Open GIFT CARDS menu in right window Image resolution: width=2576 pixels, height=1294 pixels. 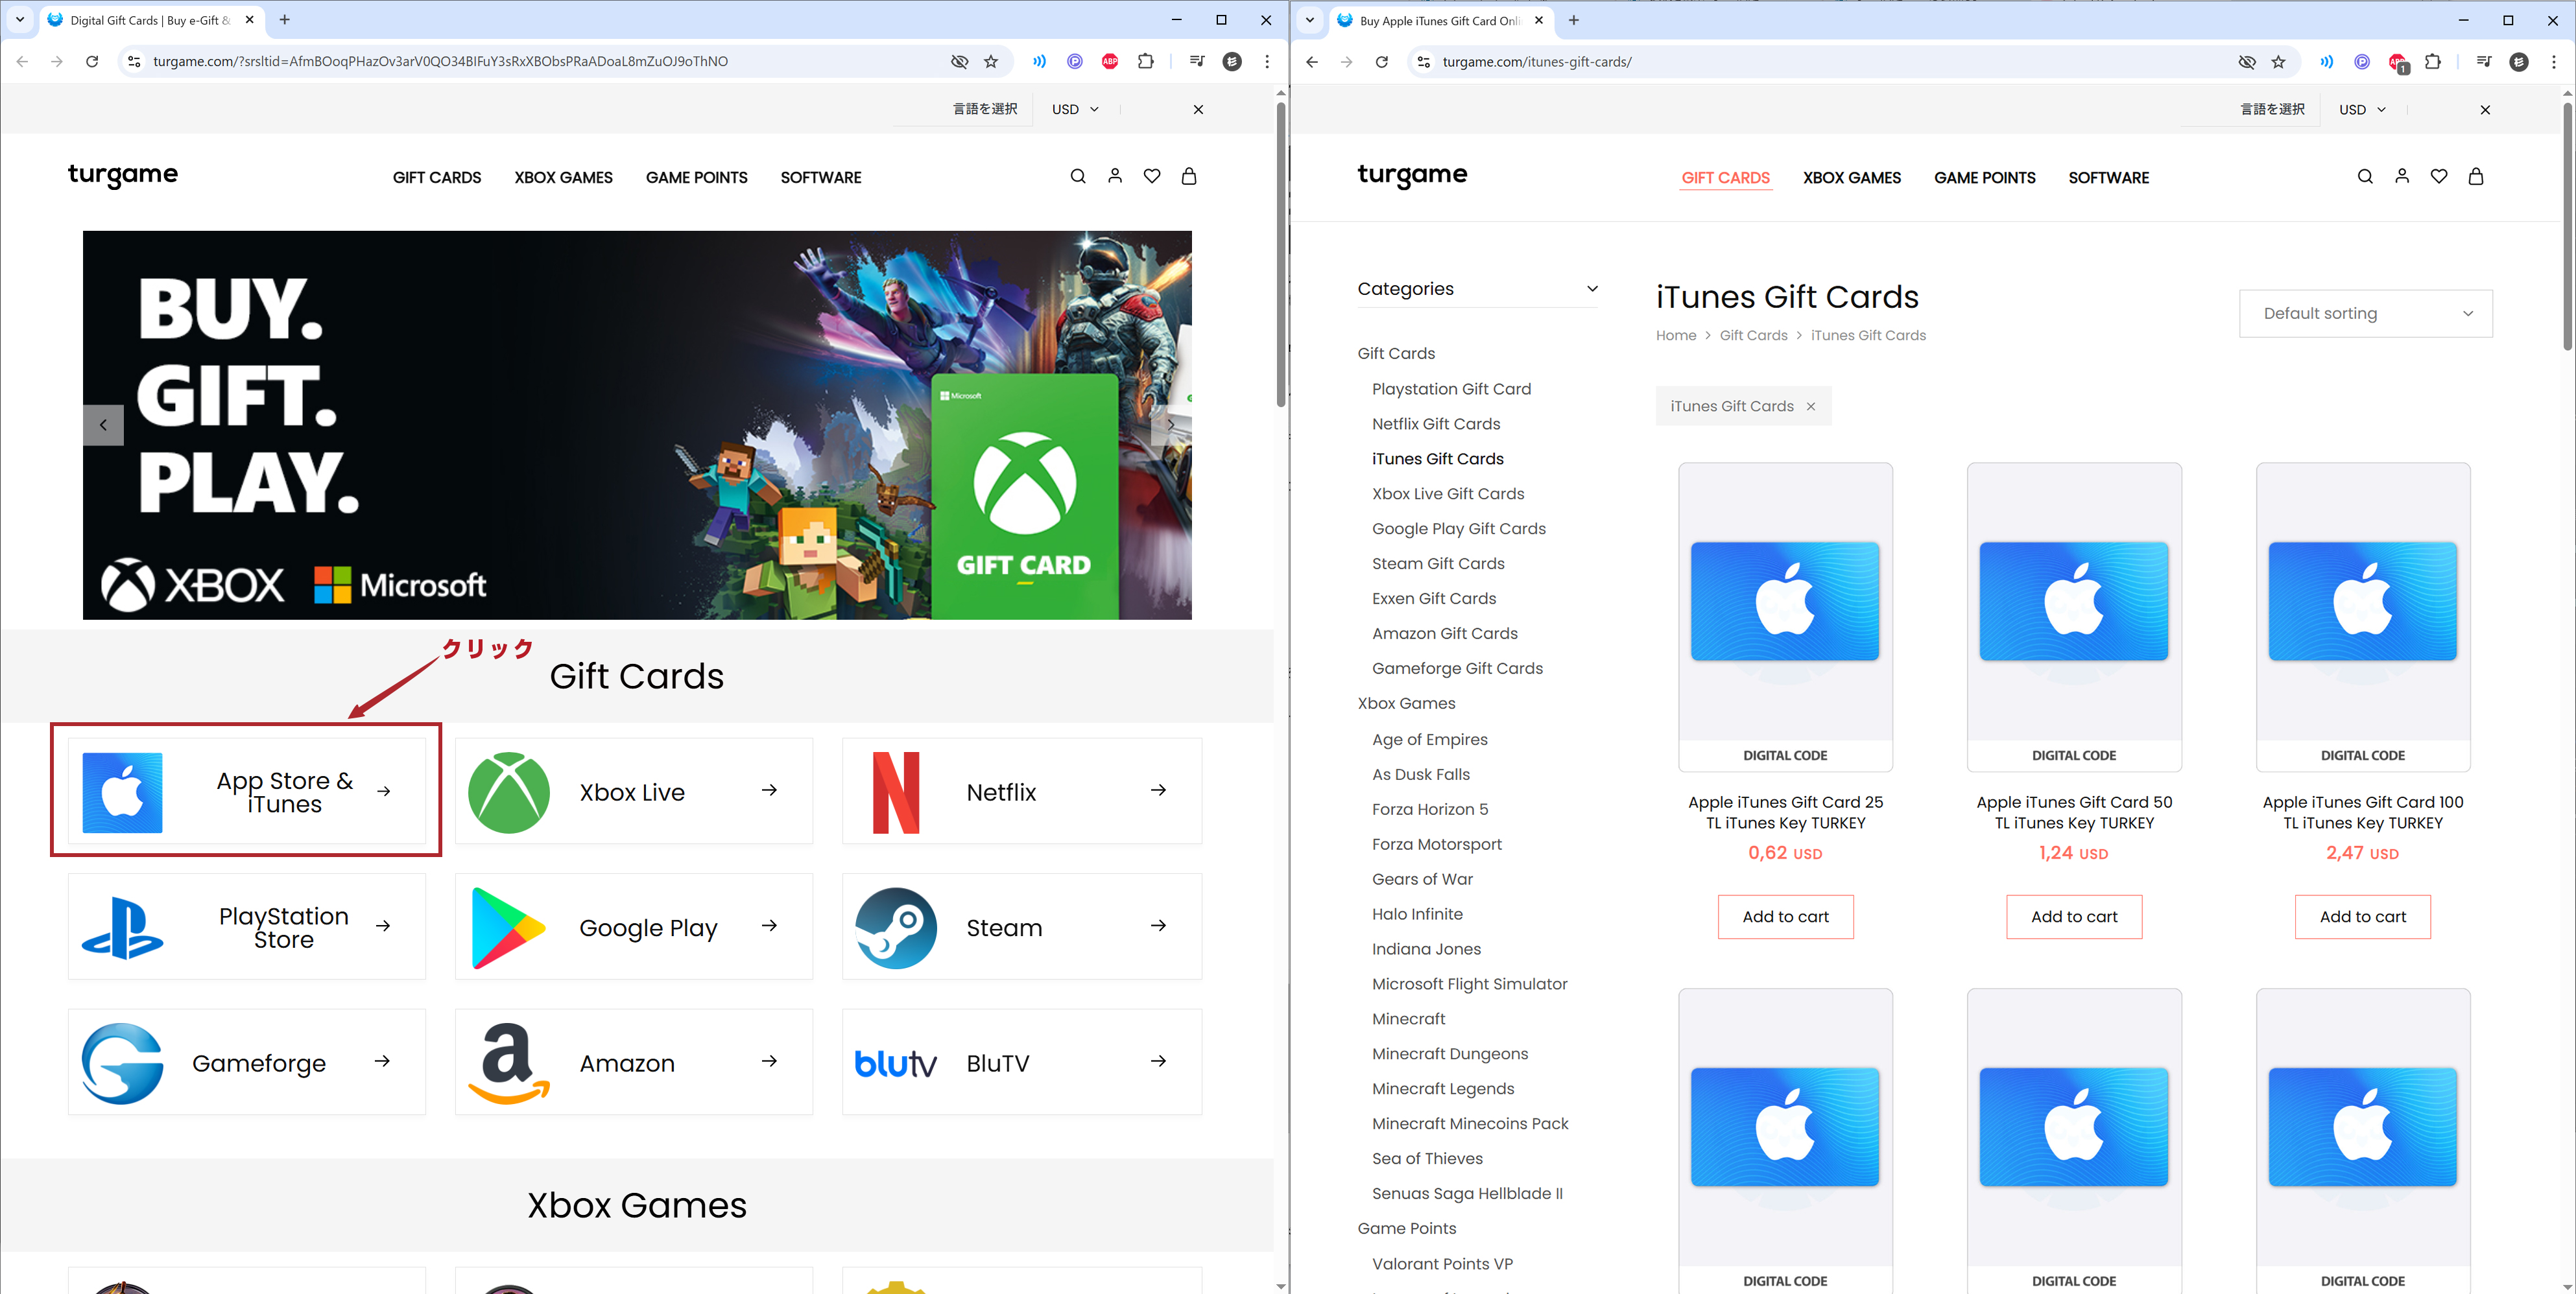pos(1725,177)
